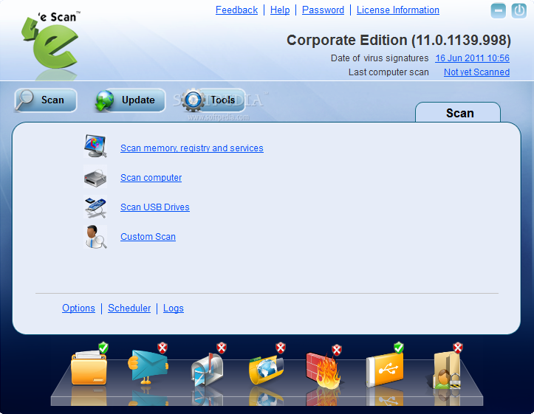Click the USB stick scan icon
Image resolution: width=534 pixels, height=414 pixels.
click(95, 207)
